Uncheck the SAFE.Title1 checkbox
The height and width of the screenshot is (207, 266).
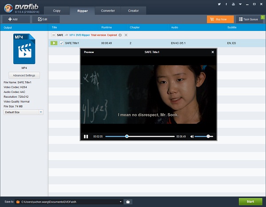(62, 43)
